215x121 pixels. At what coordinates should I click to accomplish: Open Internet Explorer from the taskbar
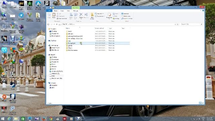pyautogui.click(x=9, y=119)
